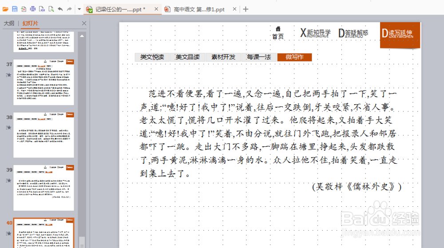Viewport: 444px width, 248px height.
Task: Click the print icon
Action: click(x=33, y=9)
